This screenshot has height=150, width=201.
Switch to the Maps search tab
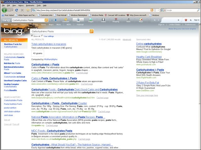click(51, 24)
